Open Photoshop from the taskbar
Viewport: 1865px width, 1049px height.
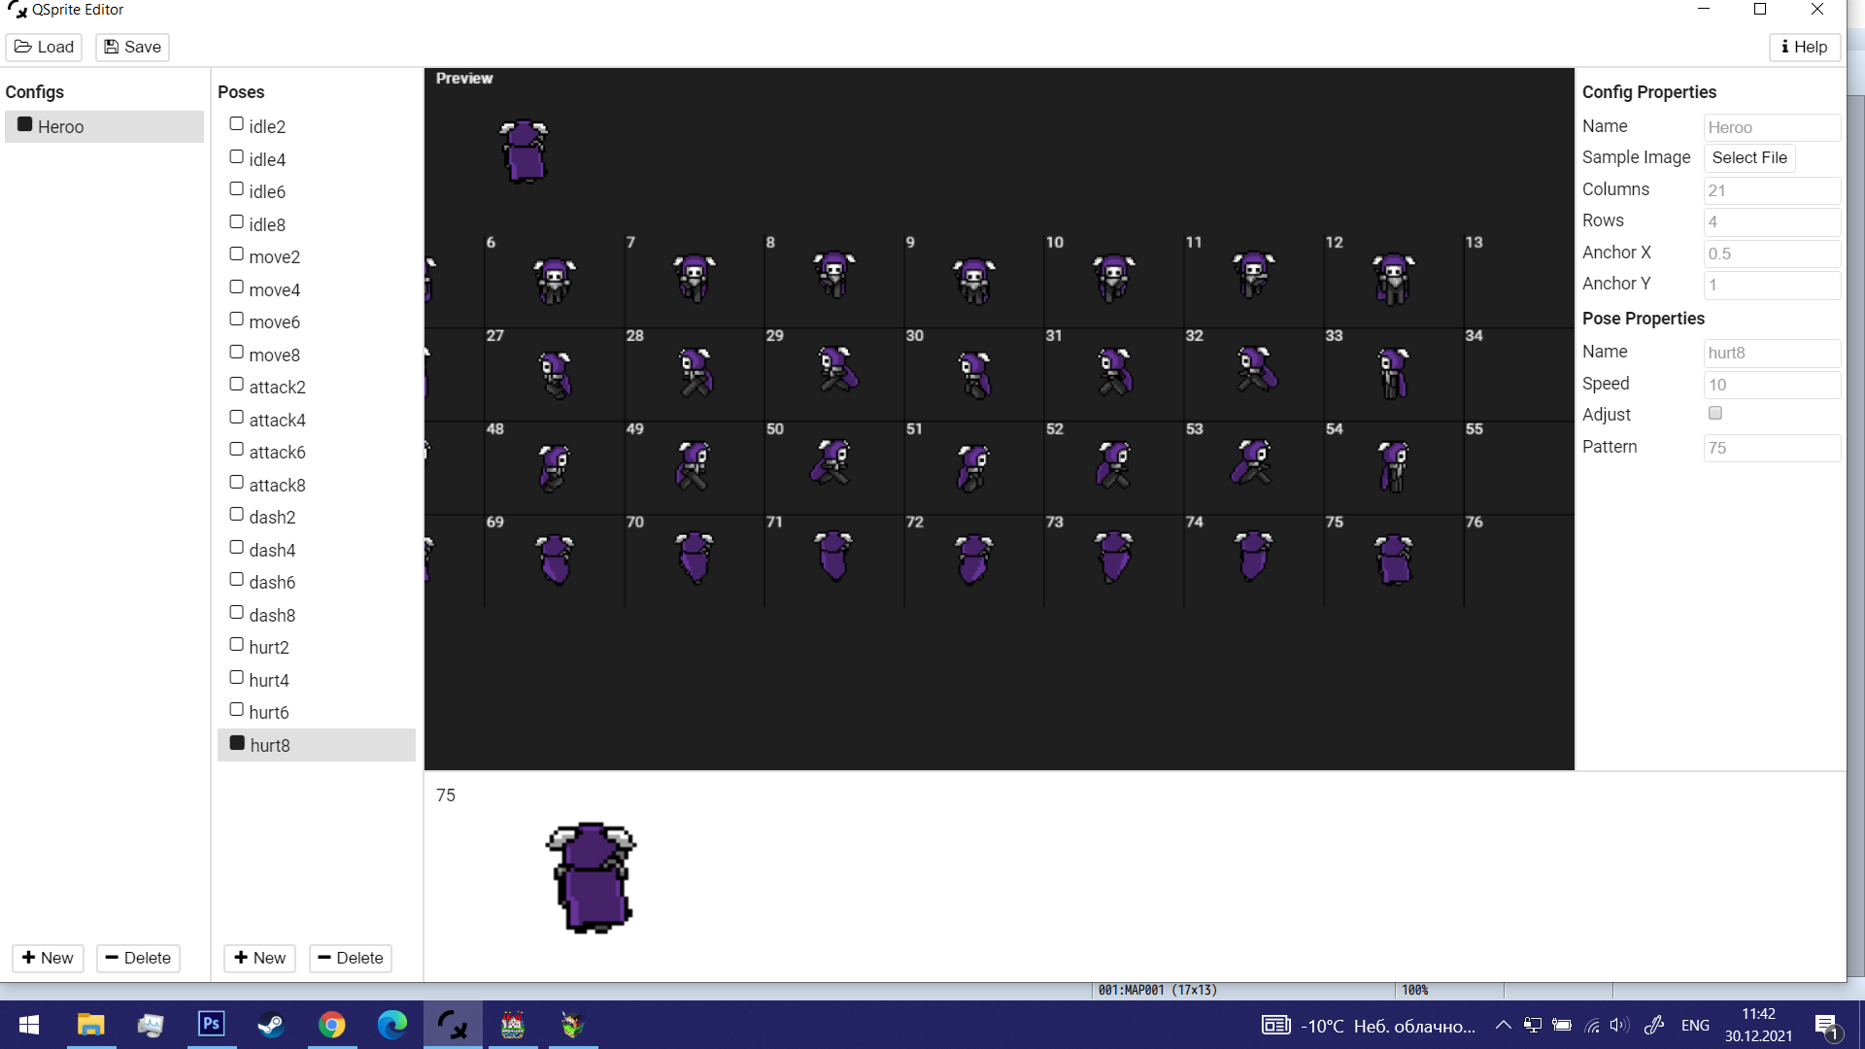[x=211, y=1025]
